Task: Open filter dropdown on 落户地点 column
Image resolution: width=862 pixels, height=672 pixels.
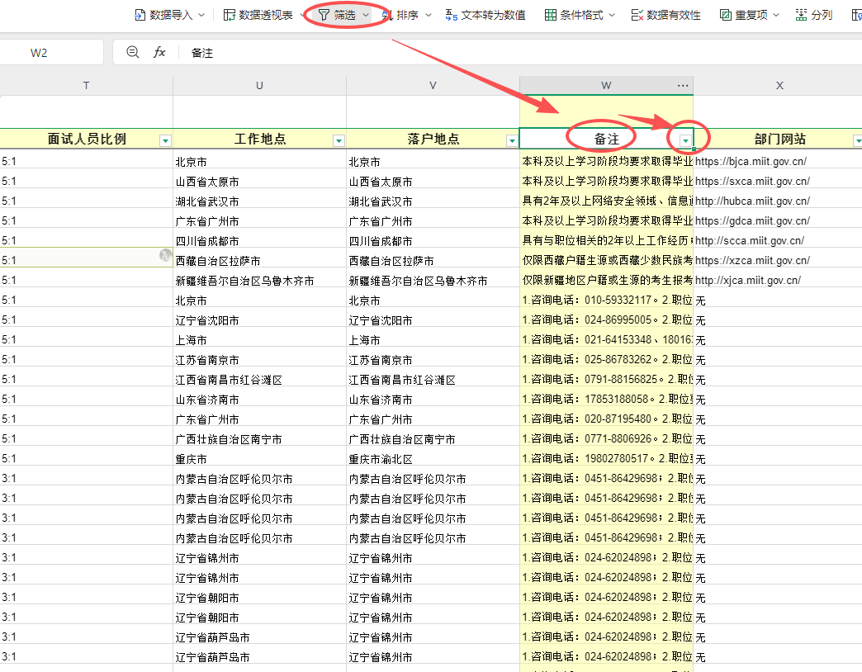Action: click(x=511, y=140)
